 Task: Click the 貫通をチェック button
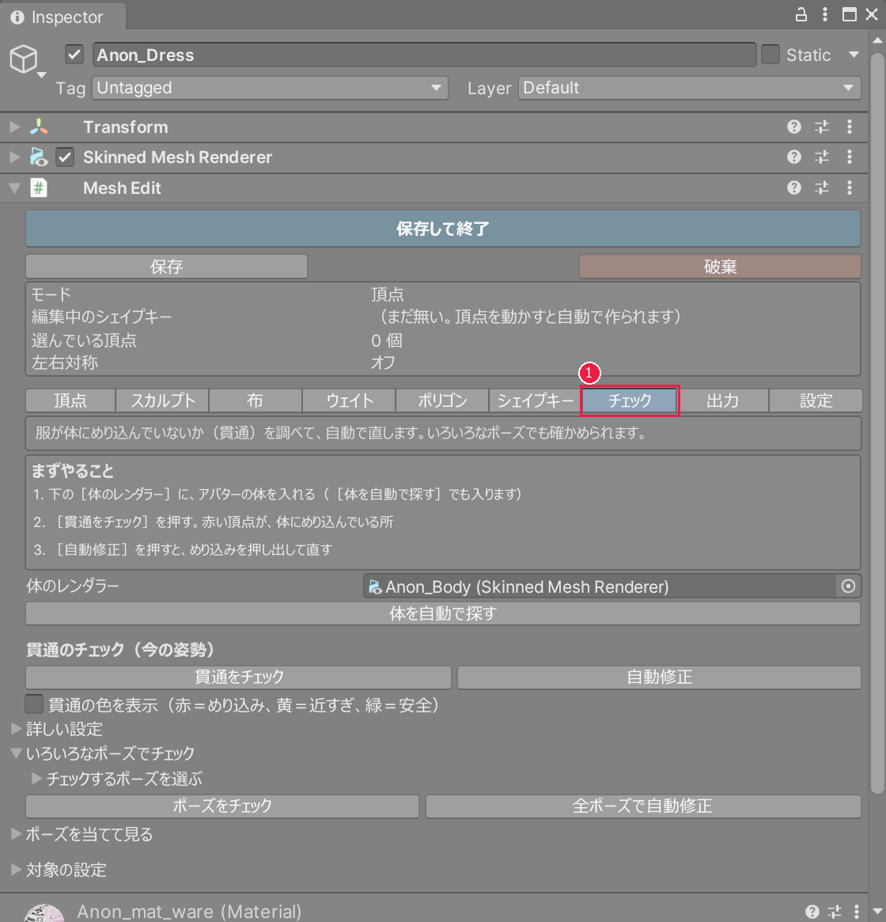(239, 677)
